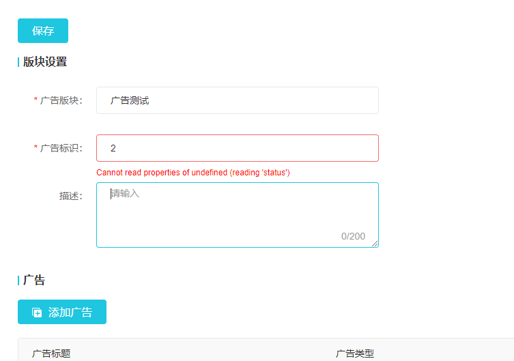Click the plus icon inside 添加广告
514x361 pixels.
pos(38,313)
